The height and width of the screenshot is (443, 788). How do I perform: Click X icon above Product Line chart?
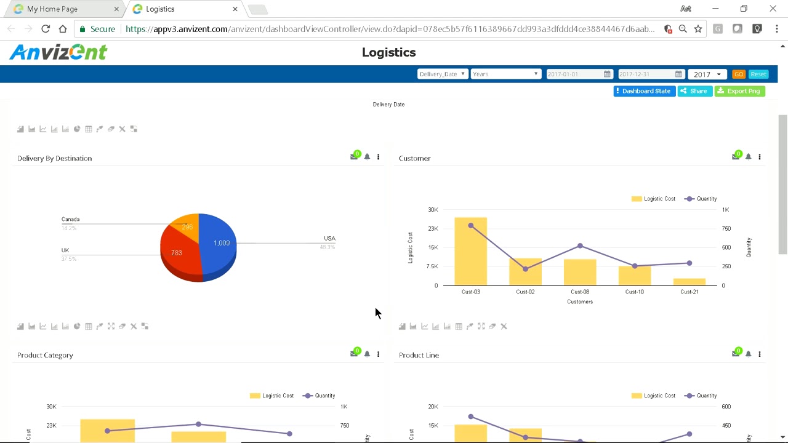(504, 326)
